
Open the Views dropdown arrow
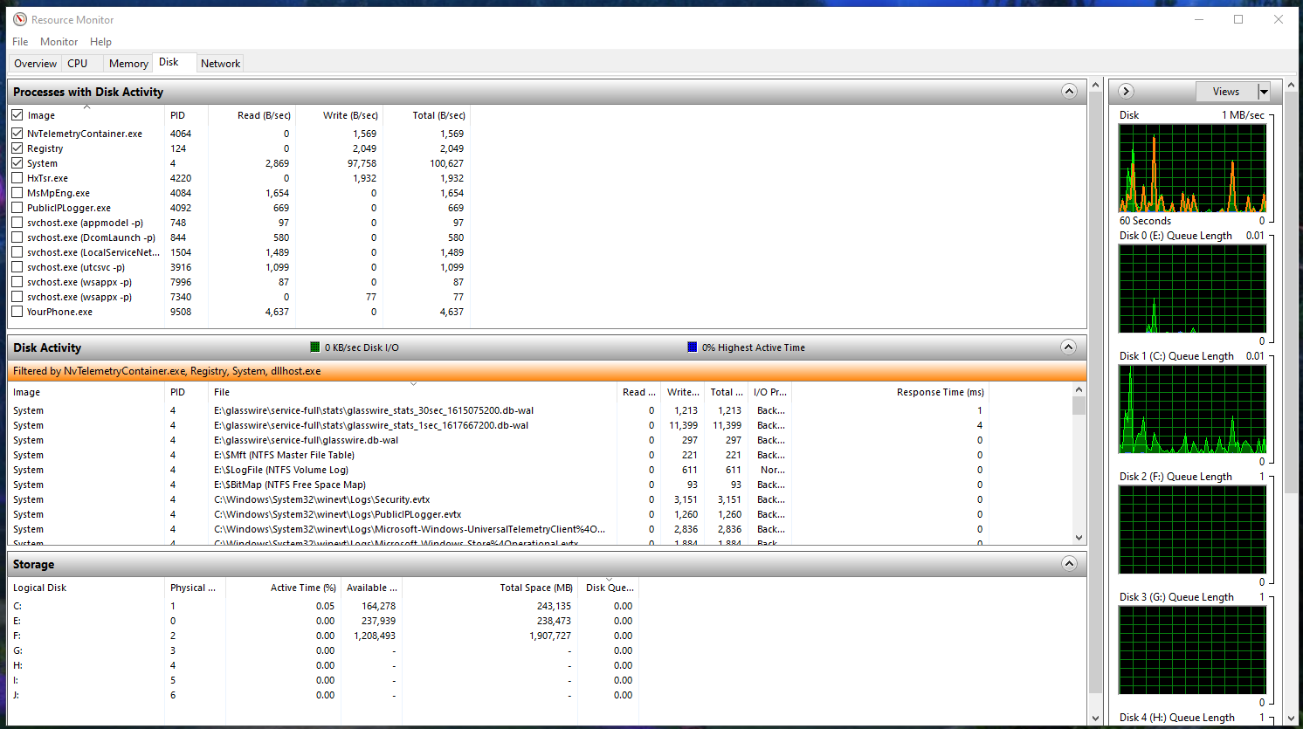pos(1264,92)
